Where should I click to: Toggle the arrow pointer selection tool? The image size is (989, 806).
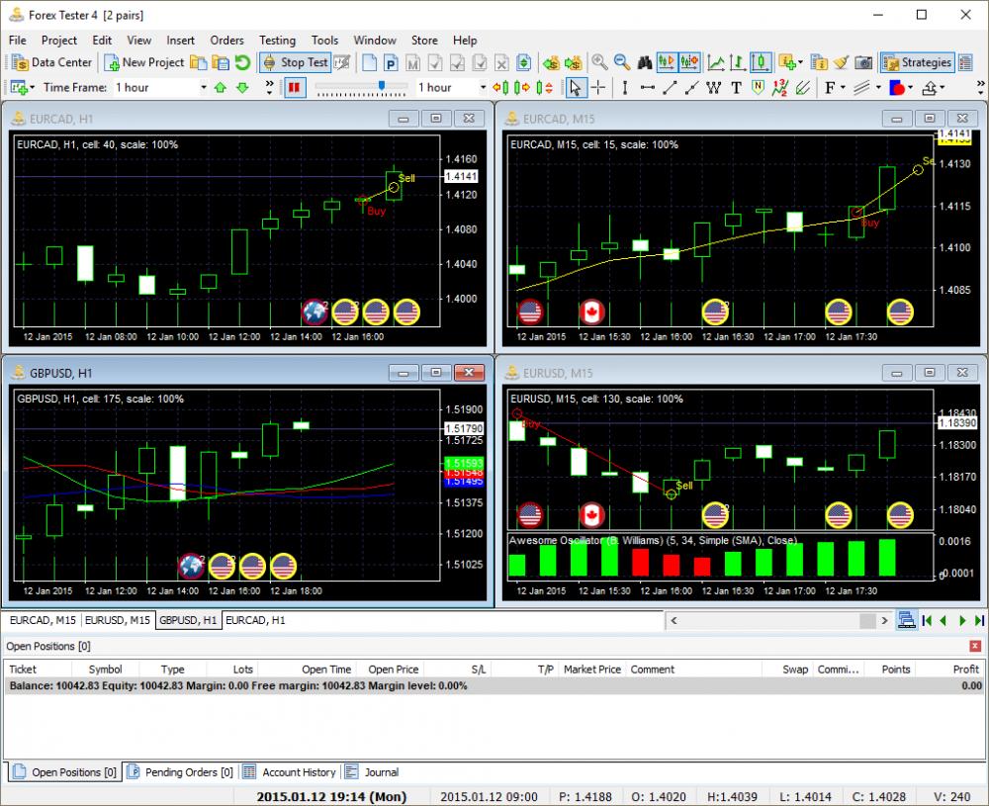click(574, 88)
